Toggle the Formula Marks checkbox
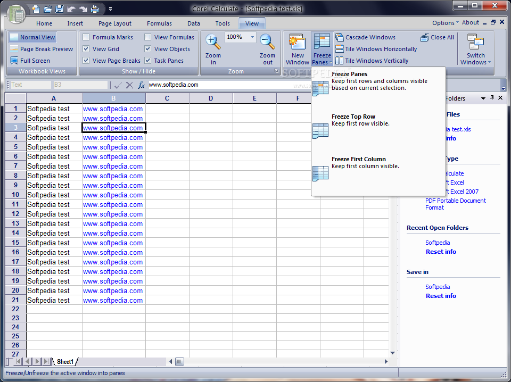The height and width of the screenshot is (382, 511). click(x=86, y=37)
